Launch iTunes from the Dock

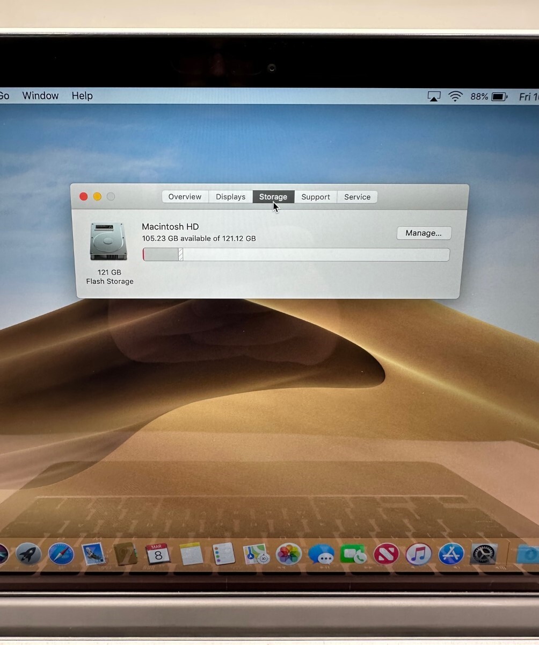click(419, 554)
